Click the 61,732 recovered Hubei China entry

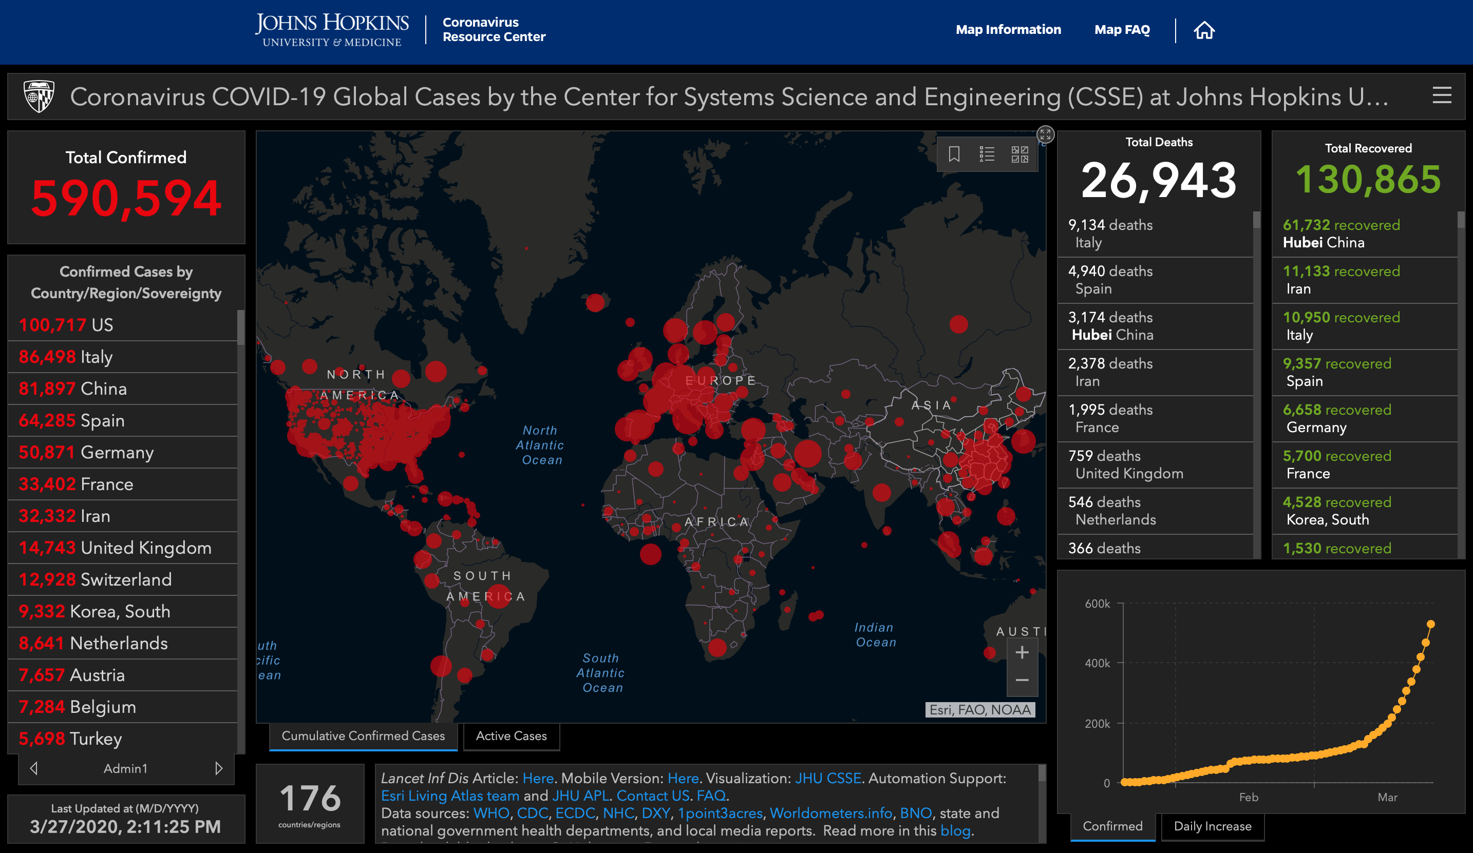click(x=1364, y=234)
